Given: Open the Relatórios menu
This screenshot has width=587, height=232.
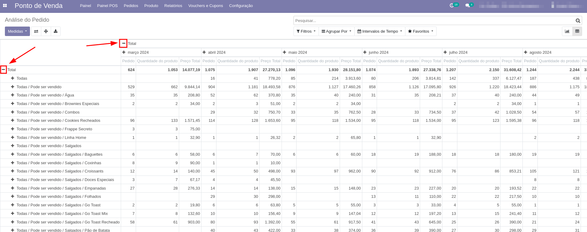Looking at the screenshot, I should [173, 6].
